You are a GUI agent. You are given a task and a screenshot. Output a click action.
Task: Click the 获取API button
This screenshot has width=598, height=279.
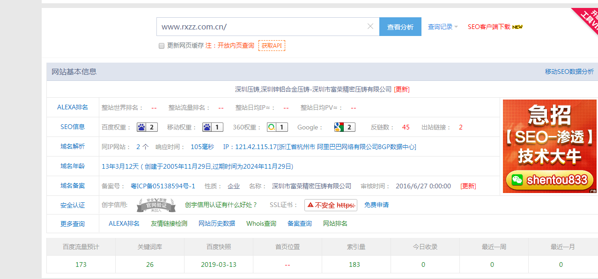click(x=272, y=46)
